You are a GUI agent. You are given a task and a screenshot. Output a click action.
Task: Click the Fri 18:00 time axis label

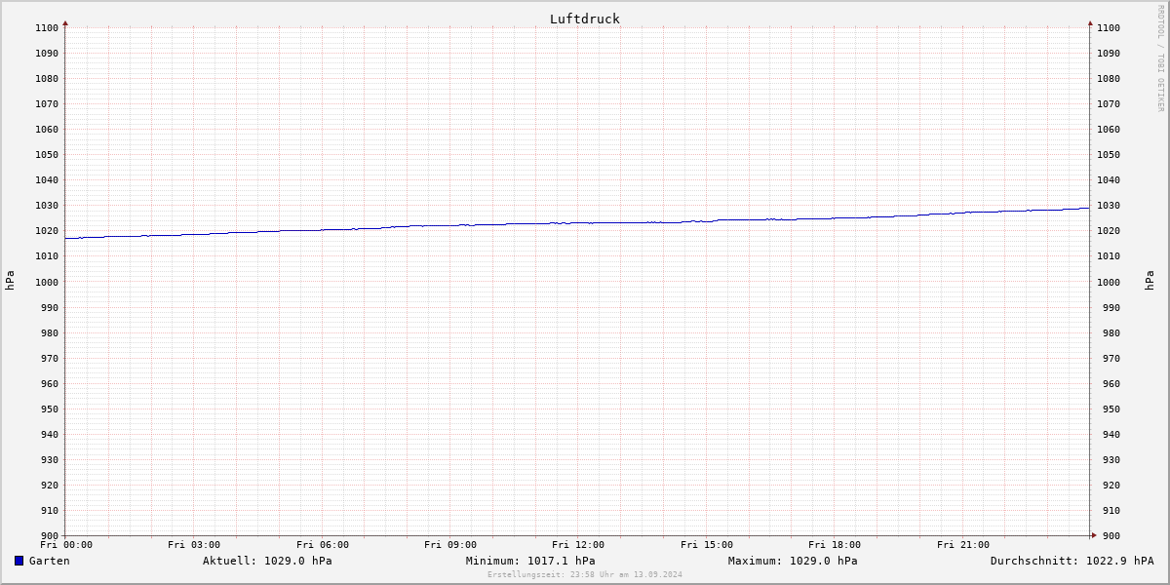(x=835, y=545)
